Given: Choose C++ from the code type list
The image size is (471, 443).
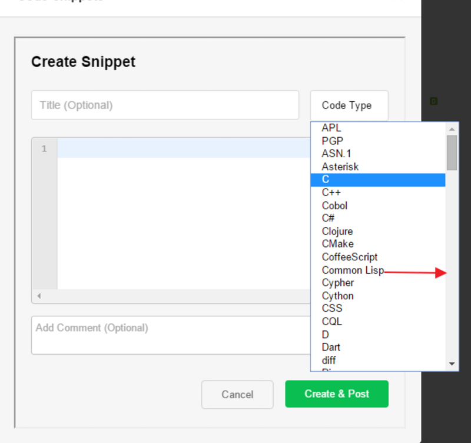Looking at the screenshot, I should point(331,193).
